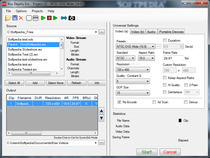210x158 pixels.
Task: Click the film strip toolbar icon
Action: coord(35,18)
